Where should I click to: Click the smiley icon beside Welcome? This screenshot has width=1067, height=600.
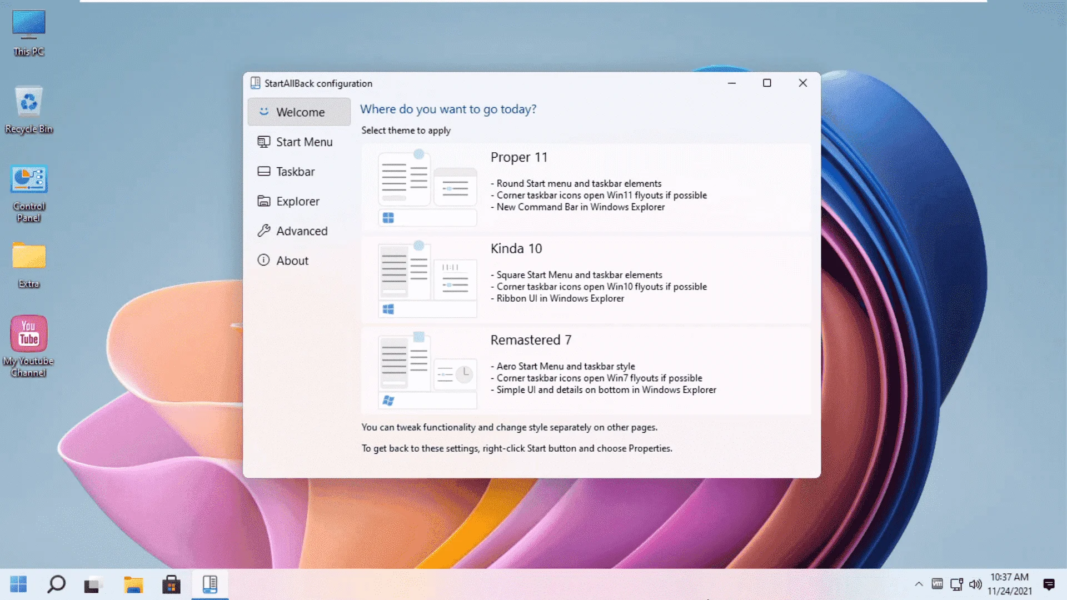tap(264, 111)
